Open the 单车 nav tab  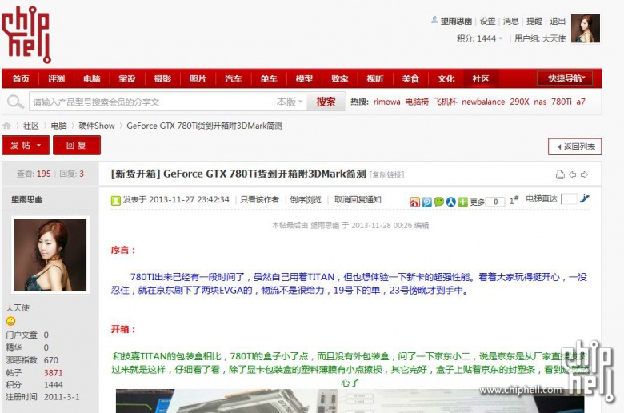(x=269, y=79)
